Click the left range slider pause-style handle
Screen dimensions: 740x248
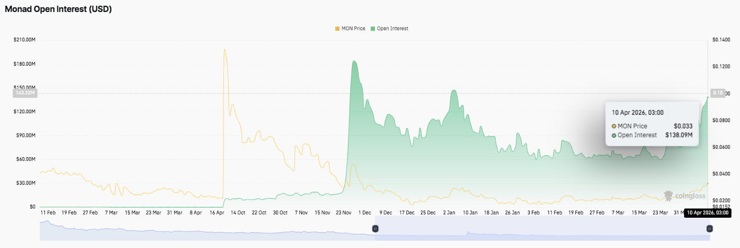[375, 229]
